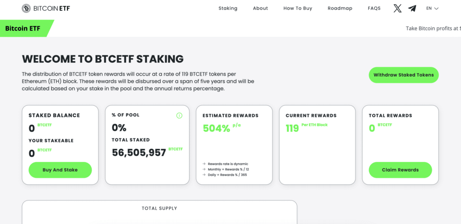
Task: Click Monthly = Rewards % / 12 note
Action: pos(228,169)
